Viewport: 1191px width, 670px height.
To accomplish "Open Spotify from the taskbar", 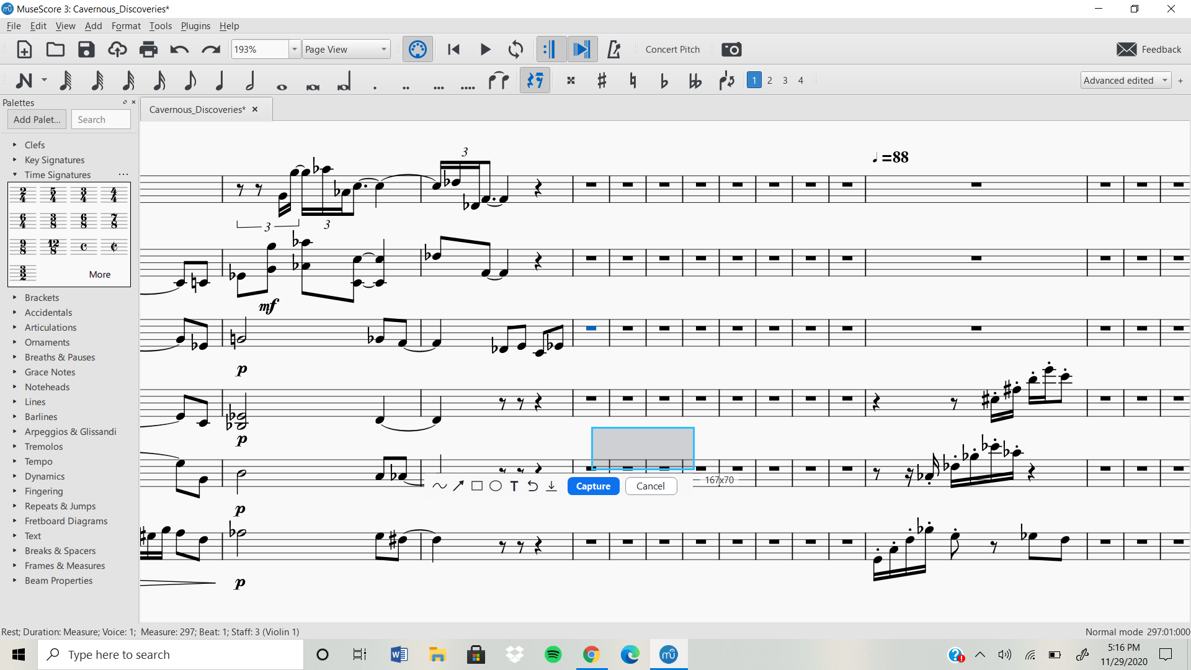I will [553, 654].
